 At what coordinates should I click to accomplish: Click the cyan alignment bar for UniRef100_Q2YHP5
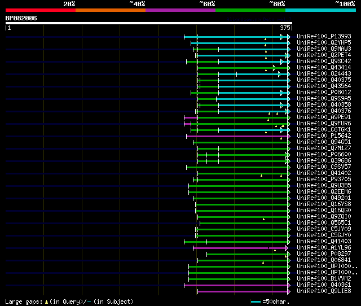tap(239, 43)
